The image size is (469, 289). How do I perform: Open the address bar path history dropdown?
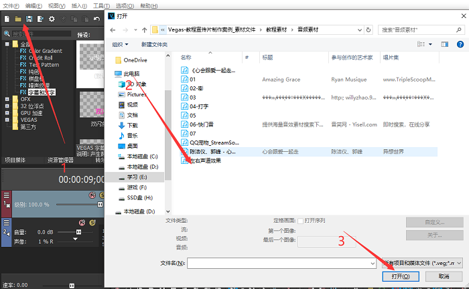[360, 30]
